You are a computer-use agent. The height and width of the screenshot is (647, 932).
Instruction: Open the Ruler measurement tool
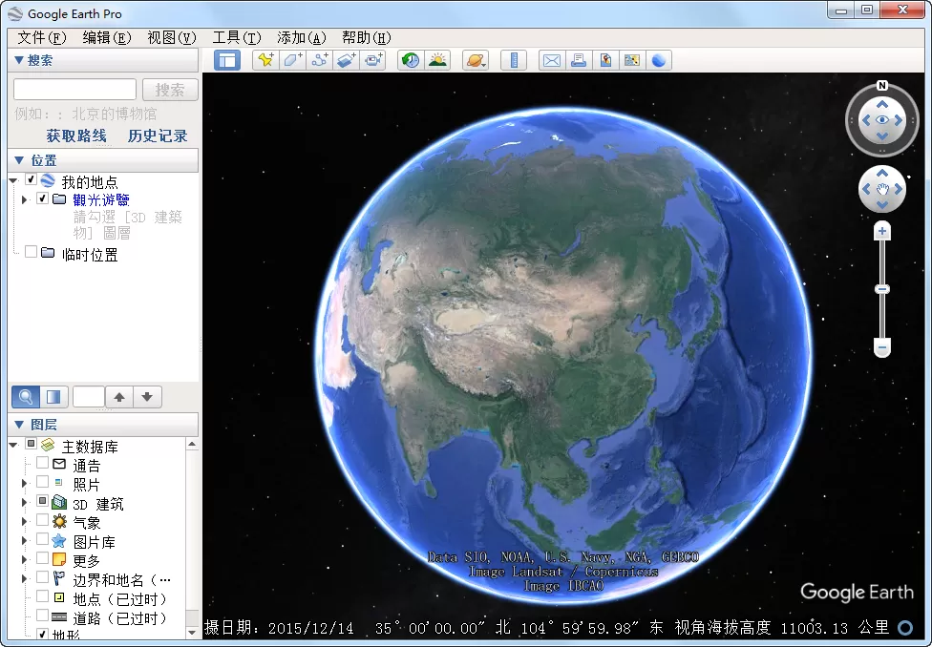(513, 60)
